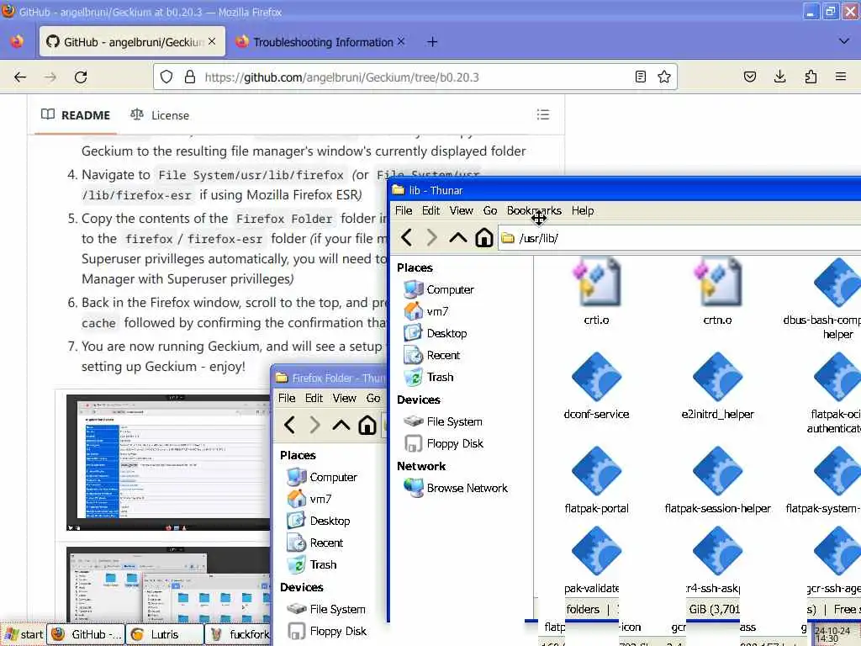Open View menu in Firefox Folder Thunar
The height and width of the screenshot is (646, 861).
pyautogui.click(x=344, y=398)
